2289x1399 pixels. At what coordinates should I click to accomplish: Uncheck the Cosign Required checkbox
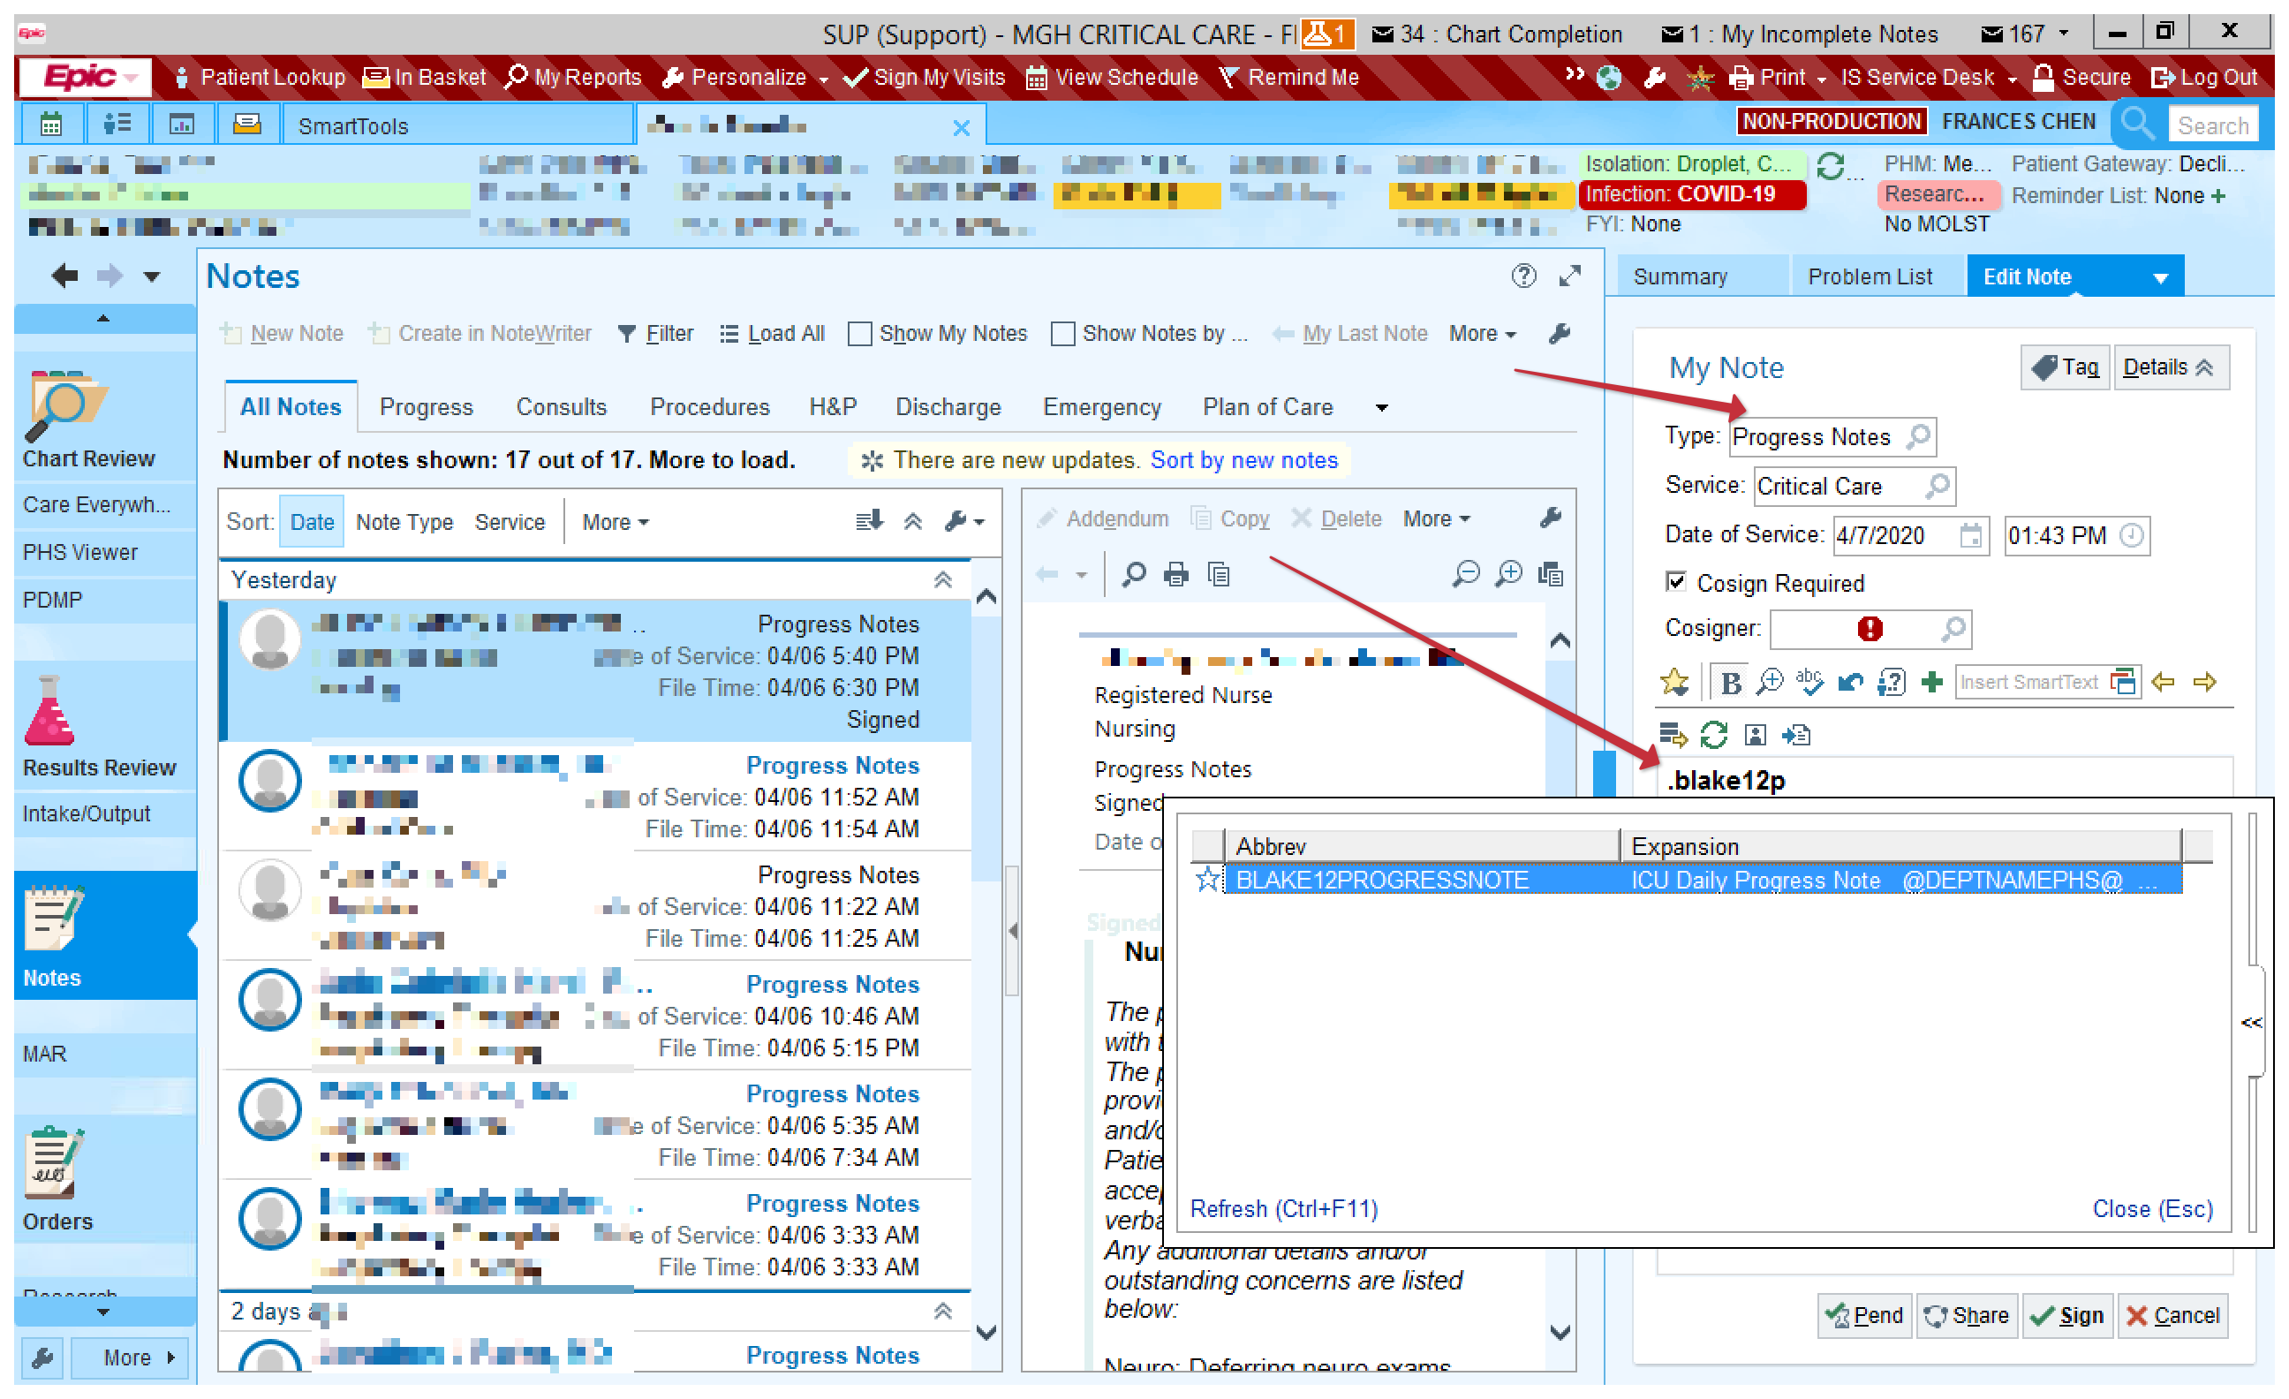(x=1675, y=582)
